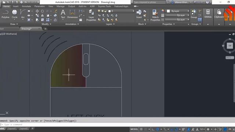Expand the Groups panel dropdown
The width and height of the screenshot is (235, 132).
196,24
